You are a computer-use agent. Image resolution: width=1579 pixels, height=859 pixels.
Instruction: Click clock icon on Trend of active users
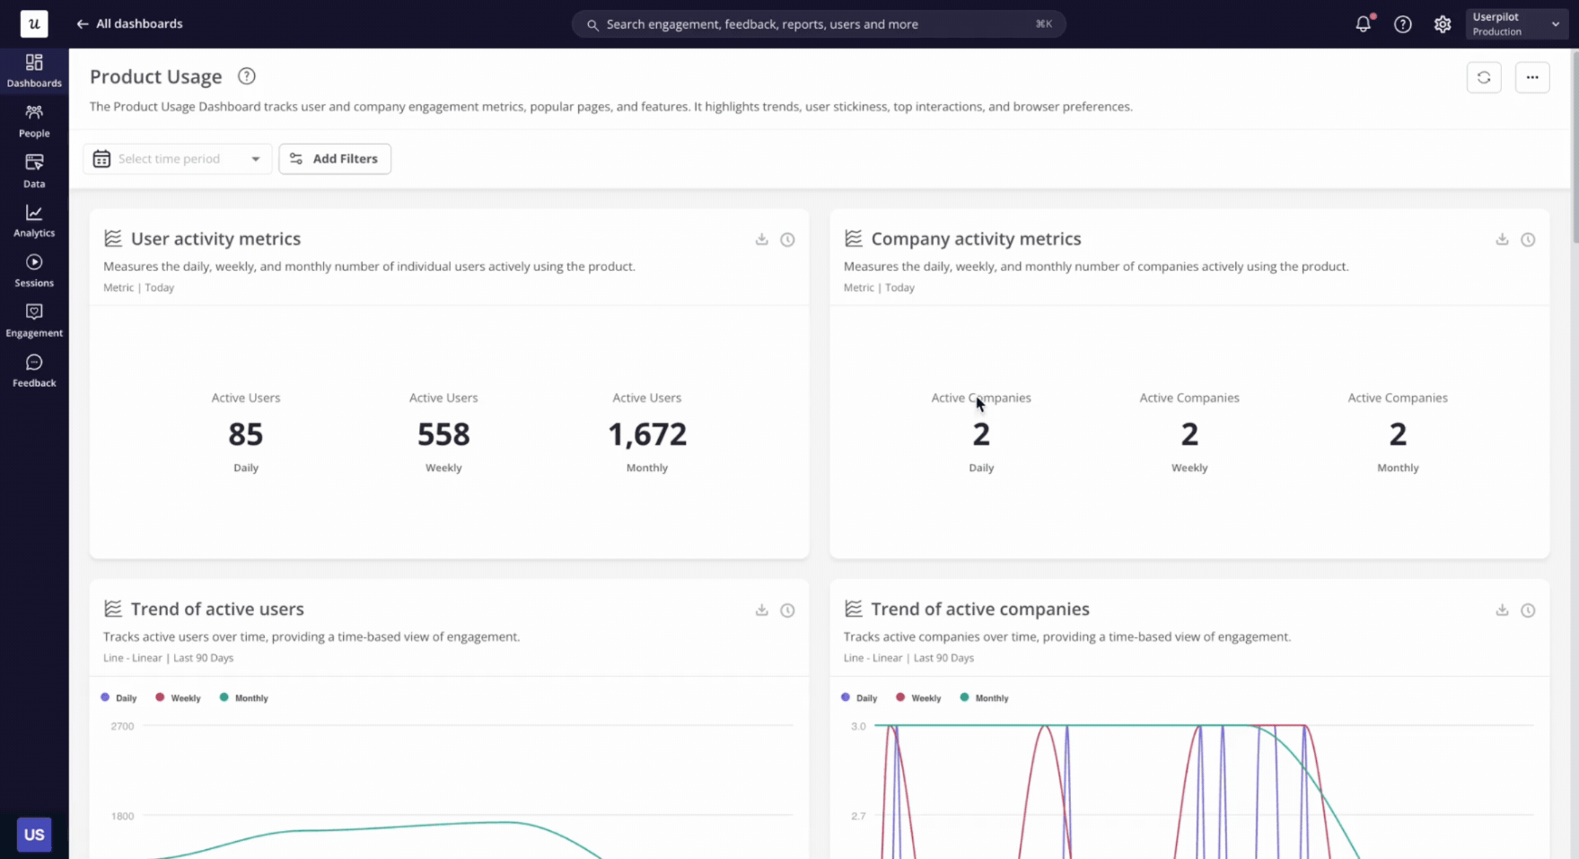787,609
